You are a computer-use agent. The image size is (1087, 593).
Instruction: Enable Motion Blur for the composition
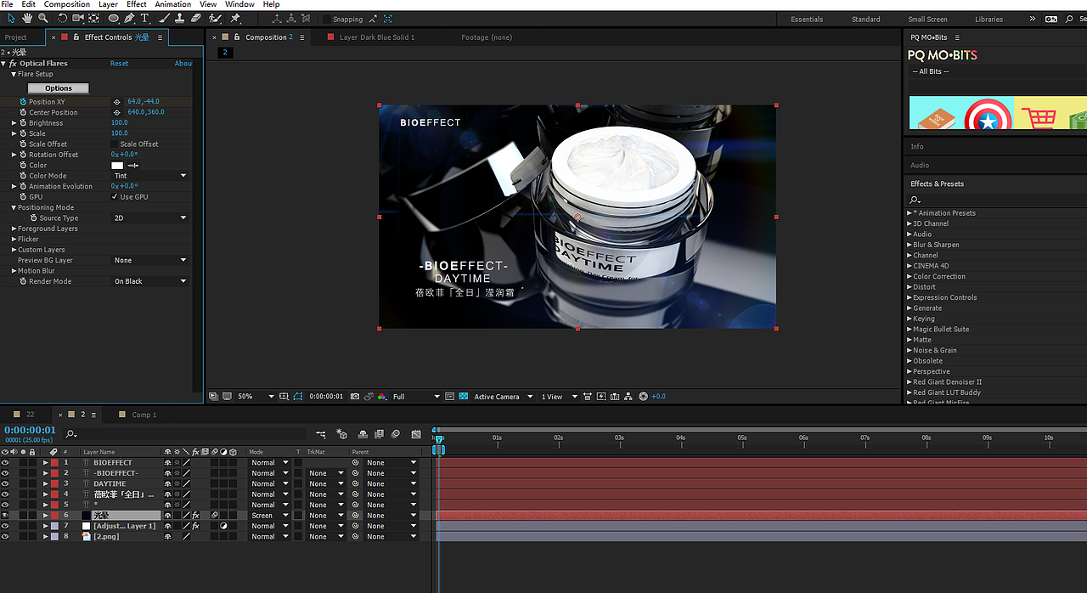click(x=395, y=433)
